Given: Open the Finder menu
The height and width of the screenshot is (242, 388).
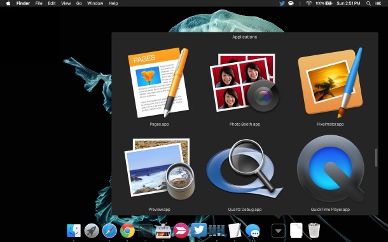Looking at the screenshot, I should pyautogui.click(x=23, y=3).
